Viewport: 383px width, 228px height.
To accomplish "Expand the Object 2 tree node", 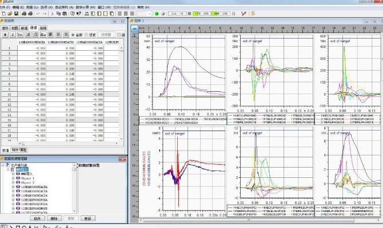I will tap(13, 183).
